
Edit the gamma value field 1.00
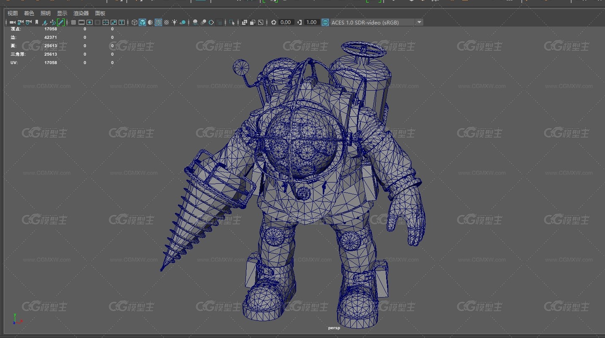[x=312, y=22]
